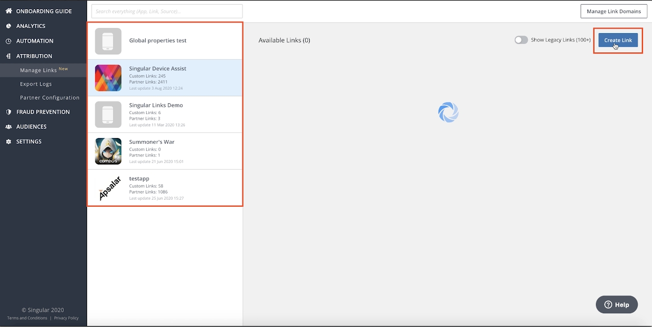Viewport: 652px width, 327px height.
Task: Focus the Search everything input field
Action: 167,11
